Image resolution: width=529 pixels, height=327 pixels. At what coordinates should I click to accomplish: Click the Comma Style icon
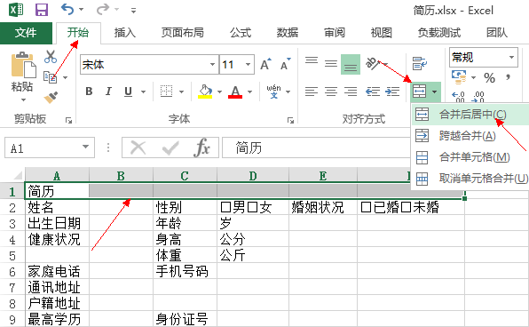pos(508,78)
